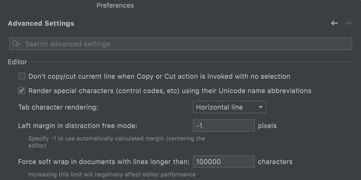The width and height of the screenshot is (361, 180).
Task: Click the editor performance warning hint text
Action: pyautogui.click(x=112, y=174)
